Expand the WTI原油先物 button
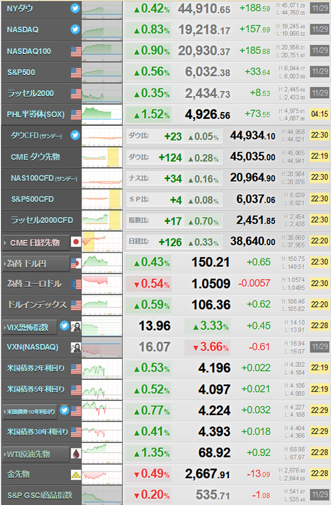 (36, 454)
